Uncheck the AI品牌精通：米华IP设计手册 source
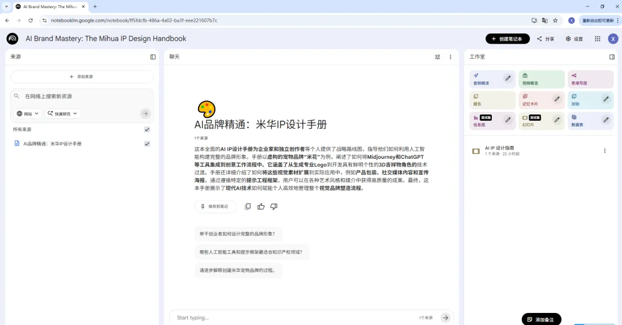This screenshot has height=325, width=622. 147,143
